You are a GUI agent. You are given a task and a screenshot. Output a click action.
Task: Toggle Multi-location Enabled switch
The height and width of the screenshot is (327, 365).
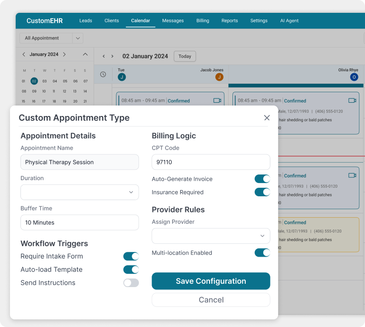[x=262, y=253]
